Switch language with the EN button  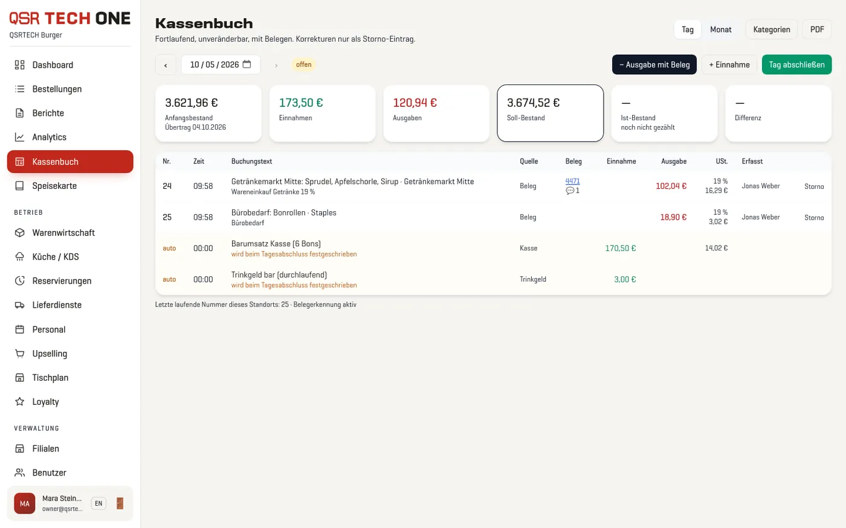tap(98, 503)
